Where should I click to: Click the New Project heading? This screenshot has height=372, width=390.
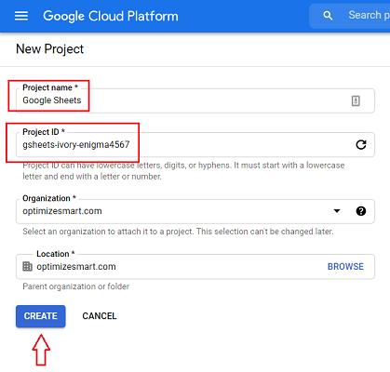[50, 49]
